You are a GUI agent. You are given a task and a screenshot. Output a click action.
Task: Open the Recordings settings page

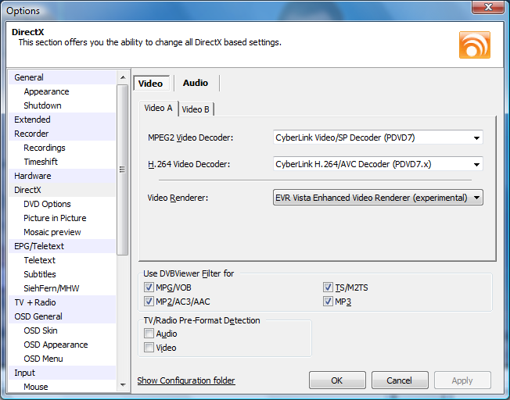pos(62,148)
